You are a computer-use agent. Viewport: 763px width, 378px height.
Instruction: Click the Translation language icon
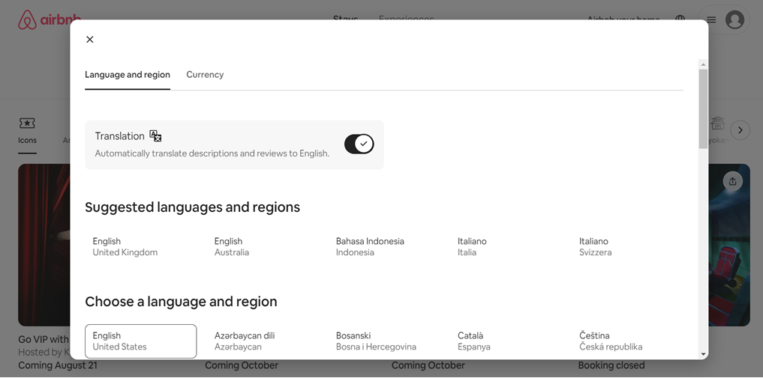[155, 136]
